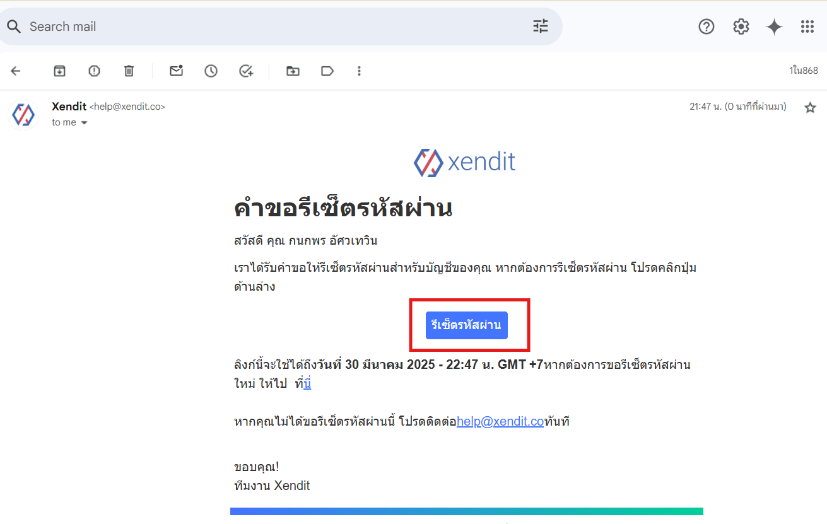This screenshot has width=827, height=524.
Task: Archive this email
Action: click(59, 71)
